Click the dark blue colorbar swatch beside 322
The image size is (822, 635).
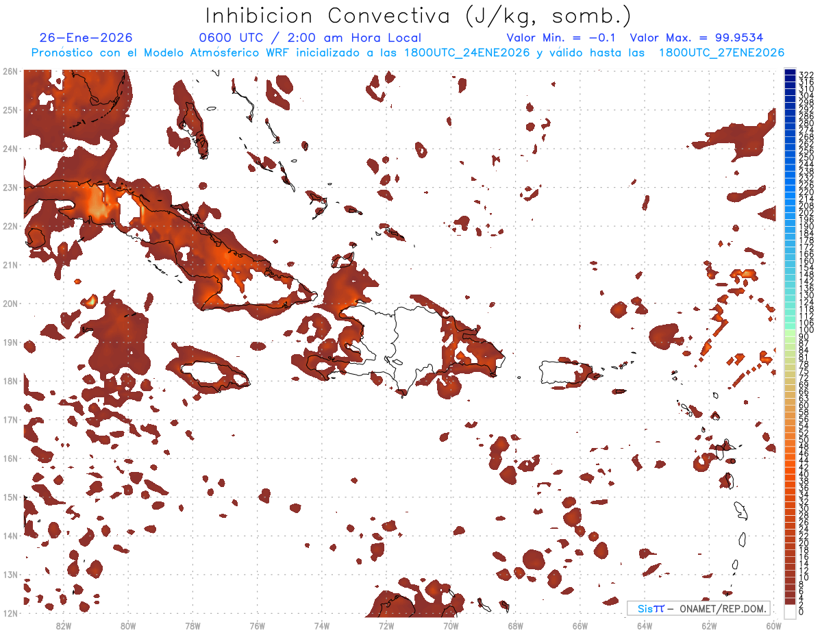click(x=790, y=73)
